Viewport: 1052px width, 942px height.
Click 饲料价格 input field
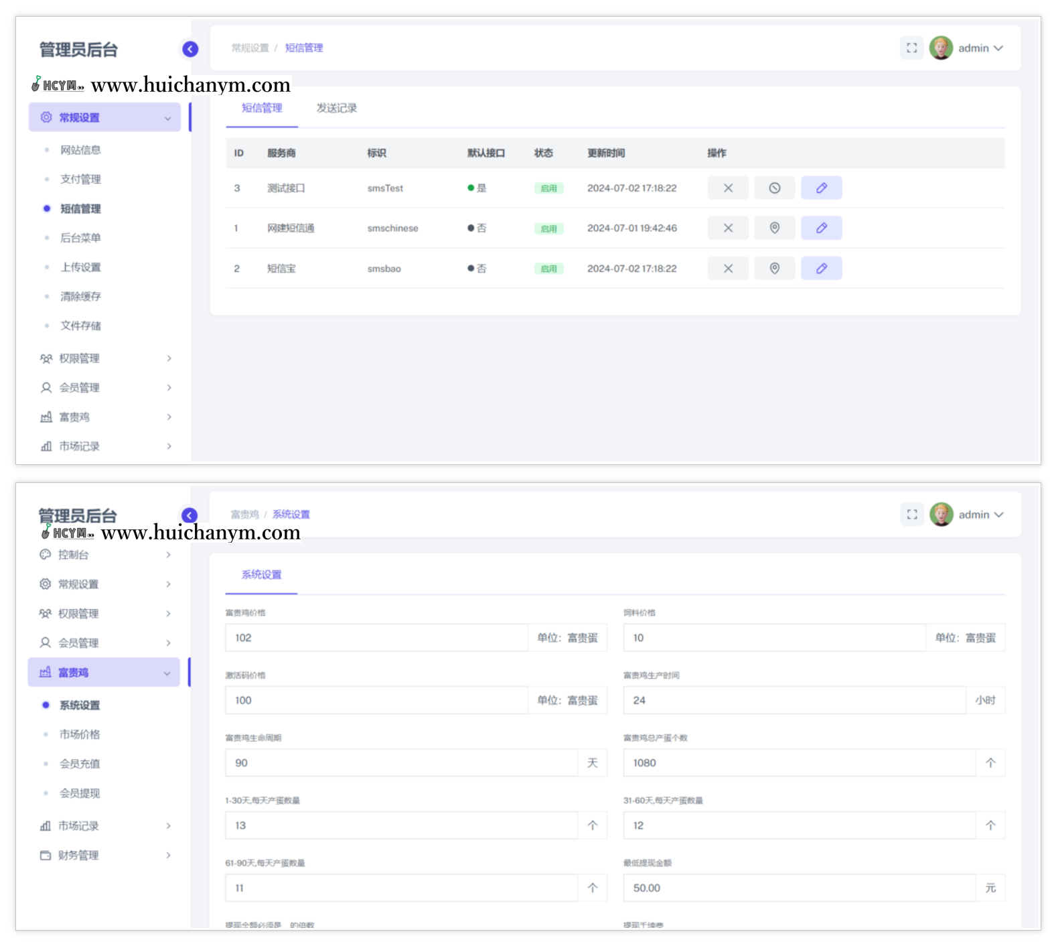[775, 638]
